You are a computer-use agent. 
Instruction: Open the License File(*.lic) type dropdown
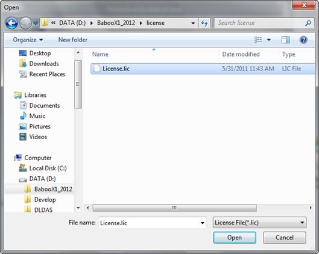pos(259,223)
